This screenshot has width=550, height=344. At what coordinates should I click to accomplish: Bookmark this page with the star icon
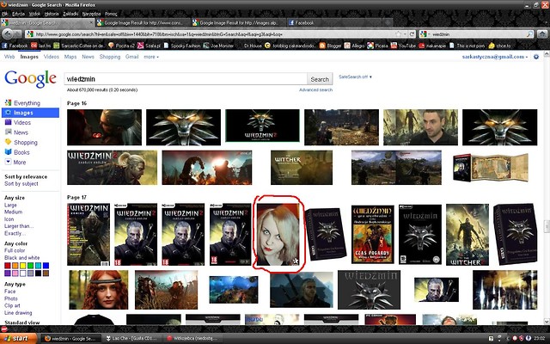pyautogui.click(x=399, y=34)
